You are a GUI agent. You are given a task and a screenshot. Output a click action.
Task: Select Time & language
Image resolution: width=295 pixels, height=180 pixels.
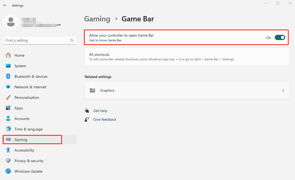pyautogui.click(x=40, y=129)
